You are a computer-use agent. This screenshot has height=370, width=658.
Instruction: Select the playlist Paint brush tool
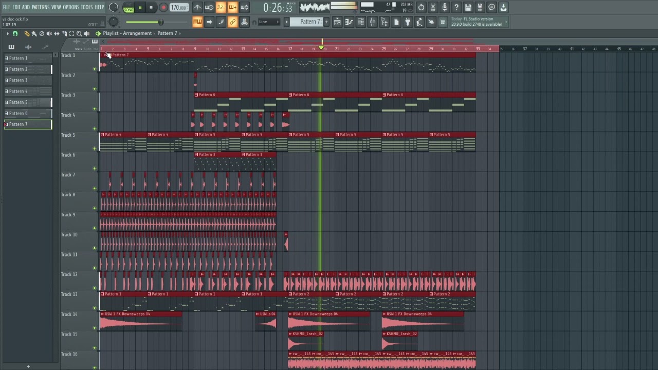[x=34, y=33]
